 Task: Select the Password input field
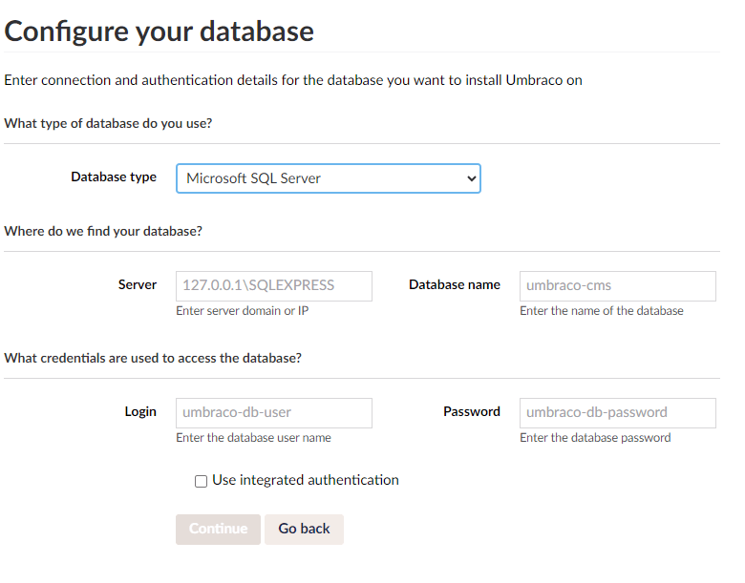click(x=618, y=412)
